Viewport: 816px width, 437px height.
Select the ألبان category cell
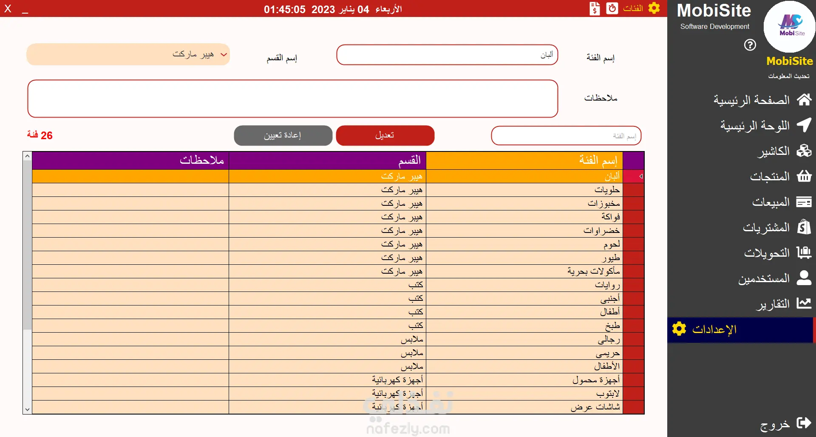(524, 176)
